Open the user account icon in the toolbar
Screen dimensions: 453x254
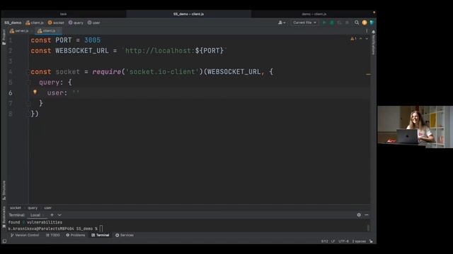click(x=282, y=23)
